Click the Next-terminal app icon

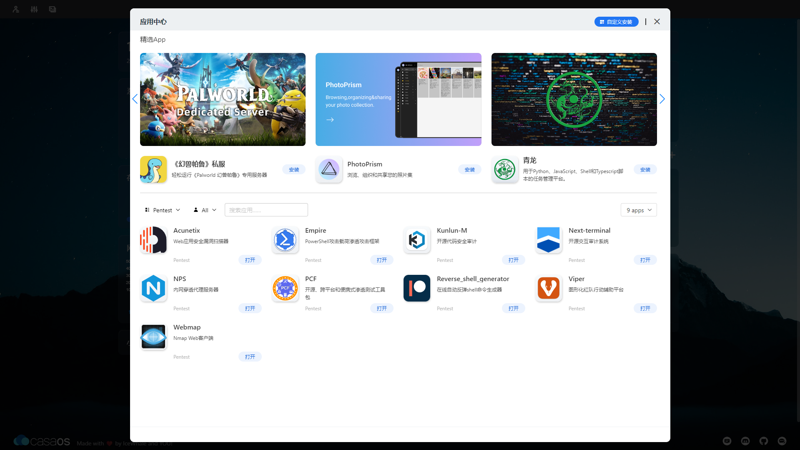coord(549,240)
